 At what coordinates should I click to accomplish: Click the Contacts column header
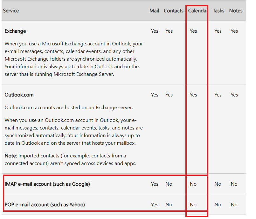(174, 11)
